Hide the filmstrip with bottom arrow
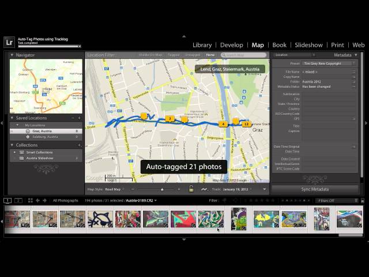The width and height of the screenshot is (369, 277). pos(184,239)
